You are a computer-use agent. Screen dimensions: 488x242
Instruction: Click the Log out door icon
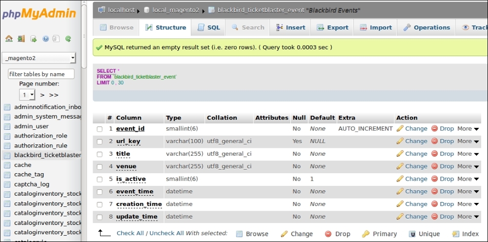[21, 39]
